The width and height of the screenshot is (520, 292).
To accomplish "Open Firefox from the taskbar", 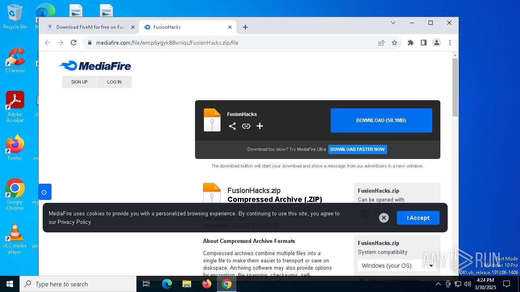I will click(x=207, y=284).
